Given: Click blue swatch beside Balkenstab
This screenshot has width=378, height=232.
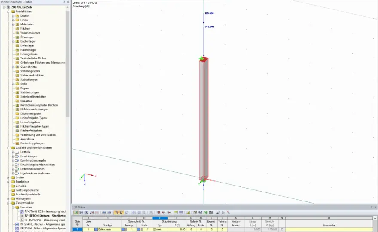Looking at the screenshot, I should (96, 229).
